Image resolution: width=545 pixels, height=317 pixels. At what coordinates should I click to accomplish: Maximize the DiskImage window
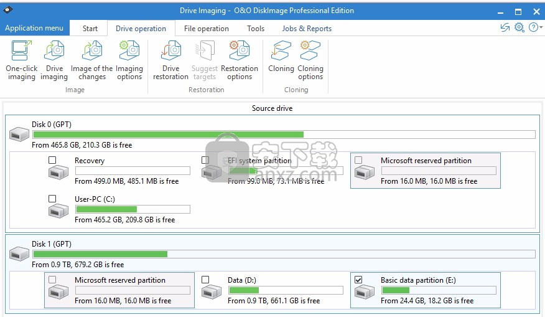pos(518,11)
